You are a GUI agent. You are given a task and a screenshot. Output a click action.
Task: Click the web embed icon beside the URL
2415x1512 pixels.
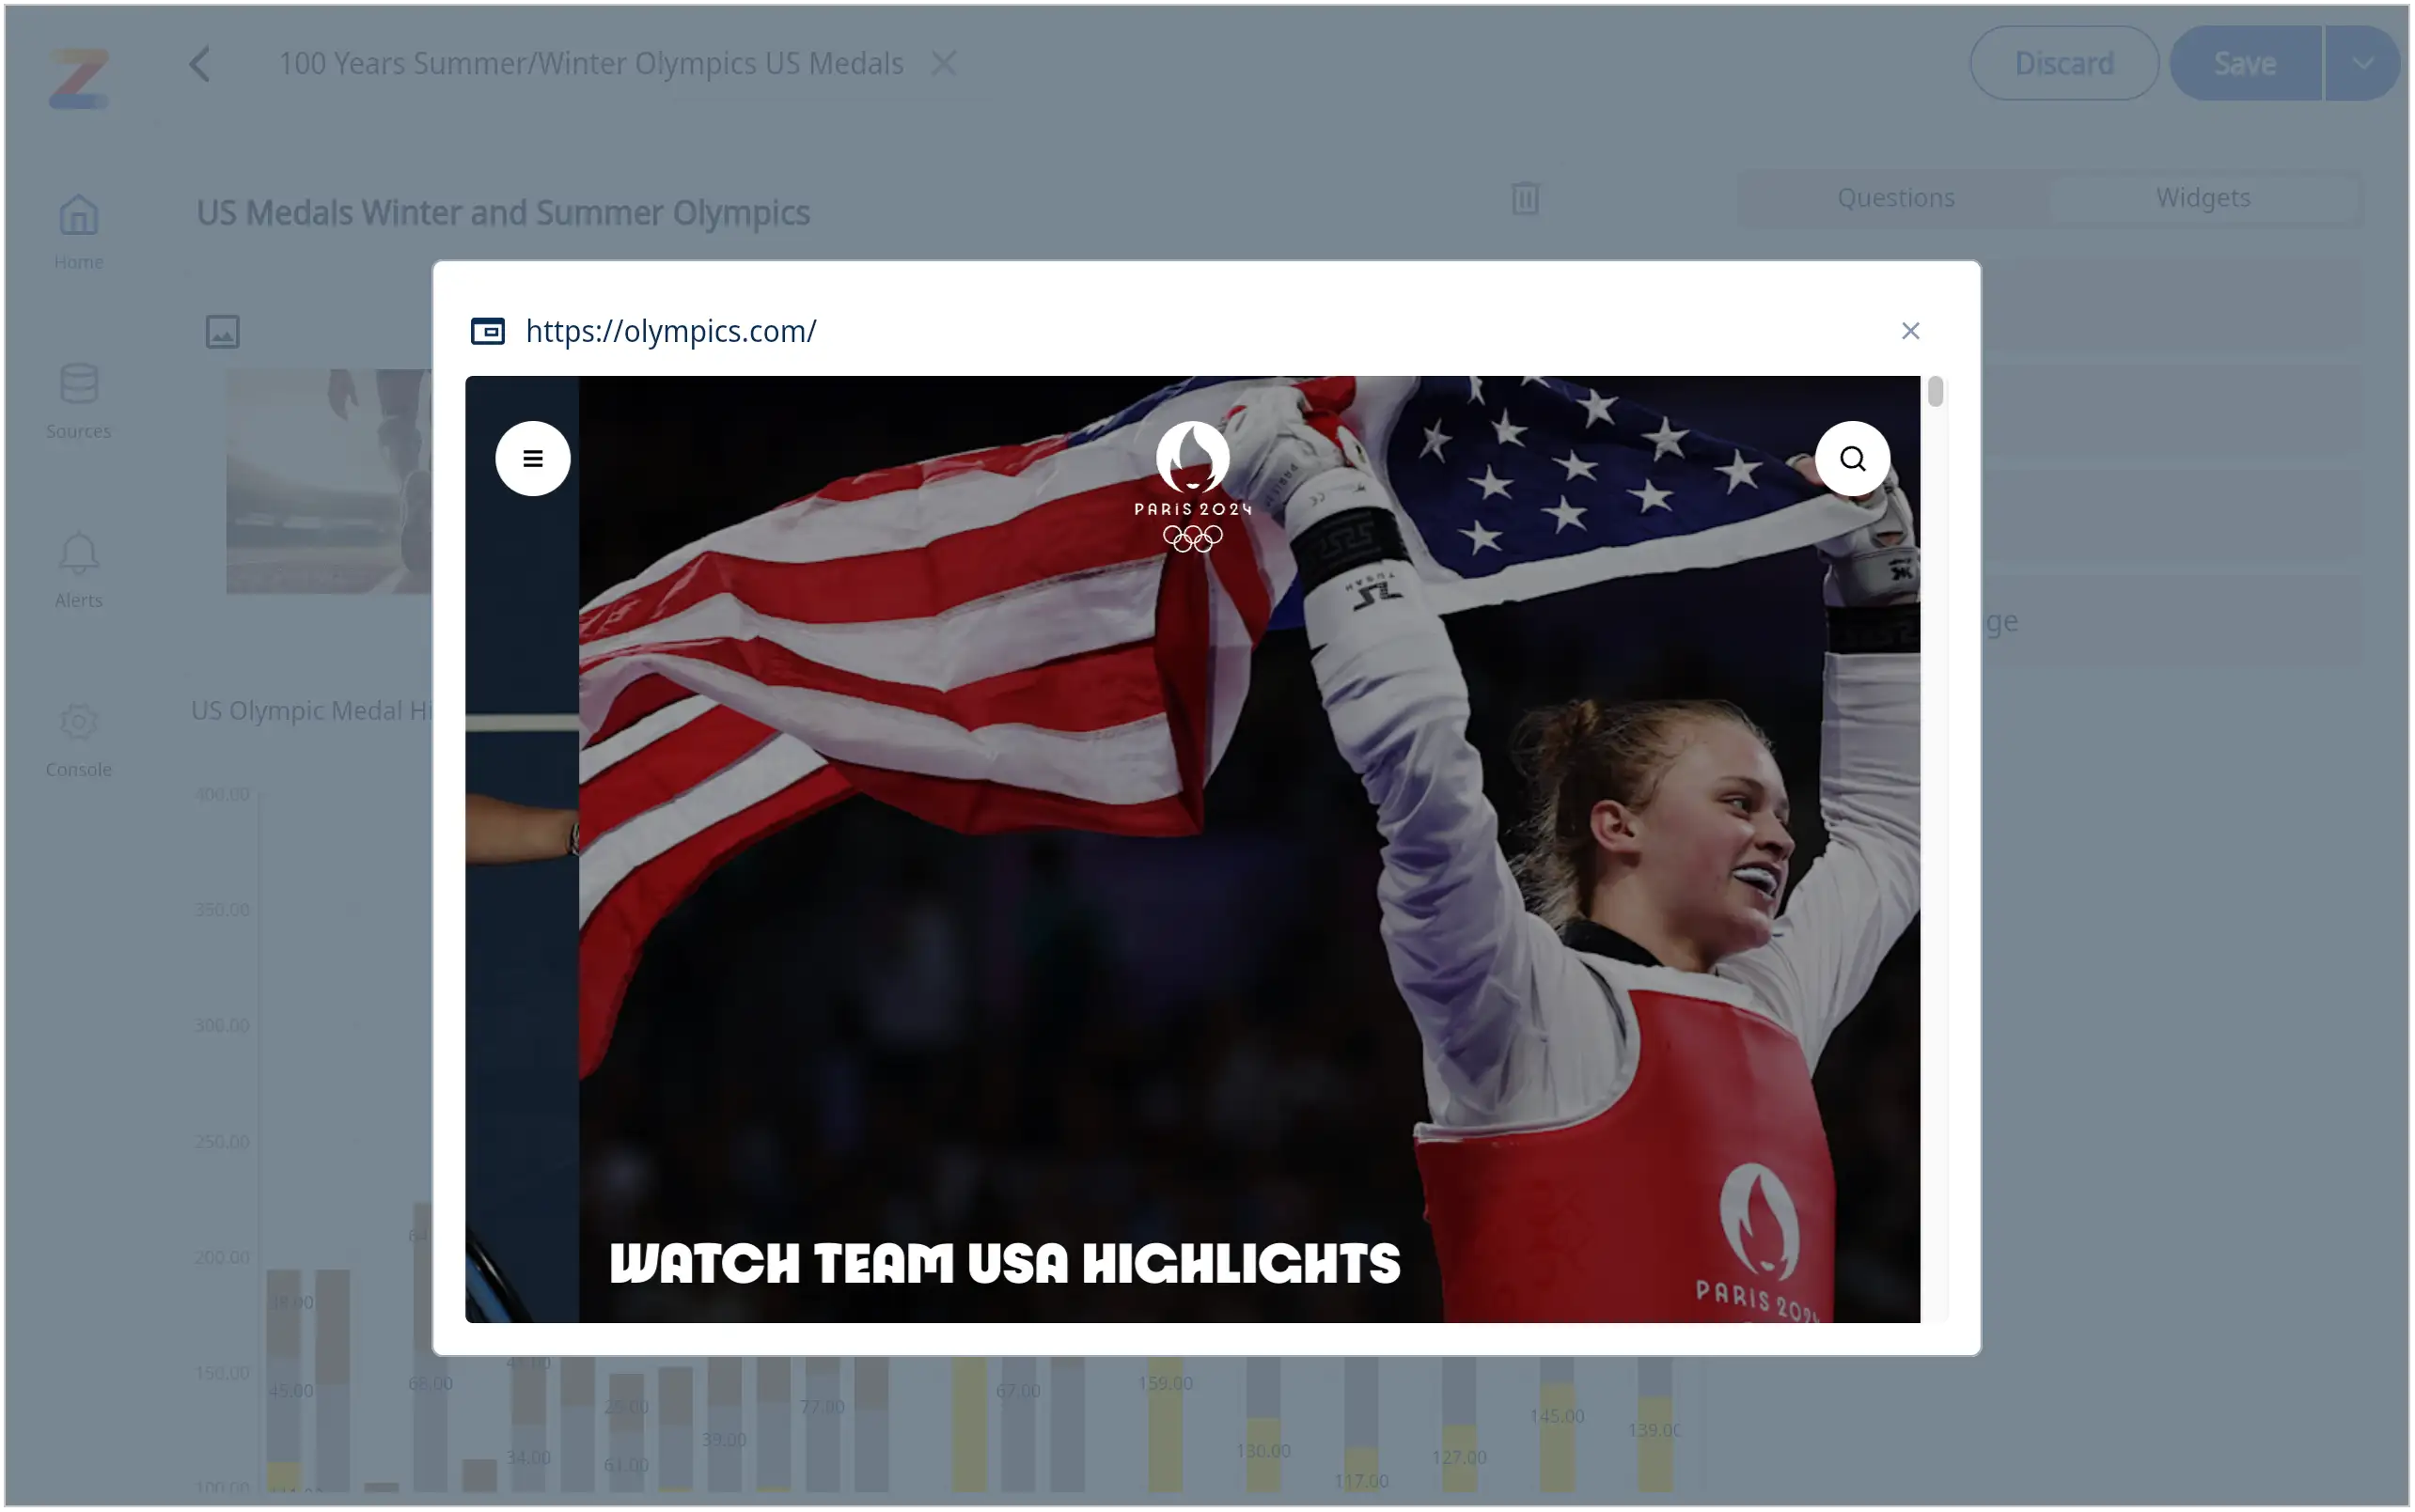tap(487, 330)
